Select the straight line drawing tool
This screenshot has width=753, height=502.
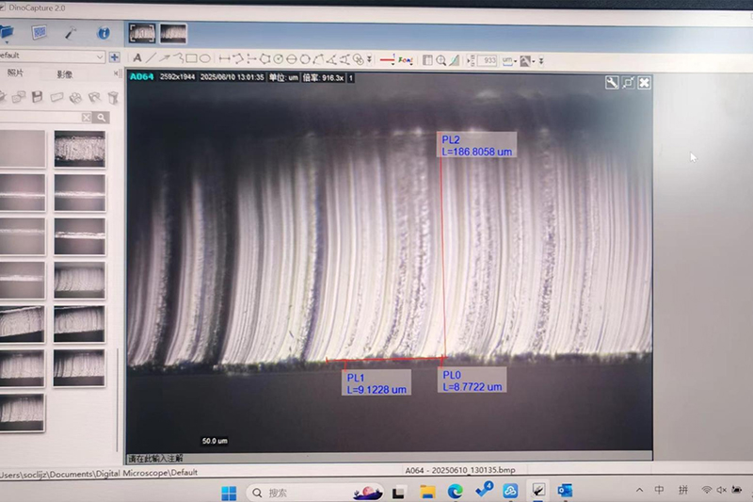point(151,58)
